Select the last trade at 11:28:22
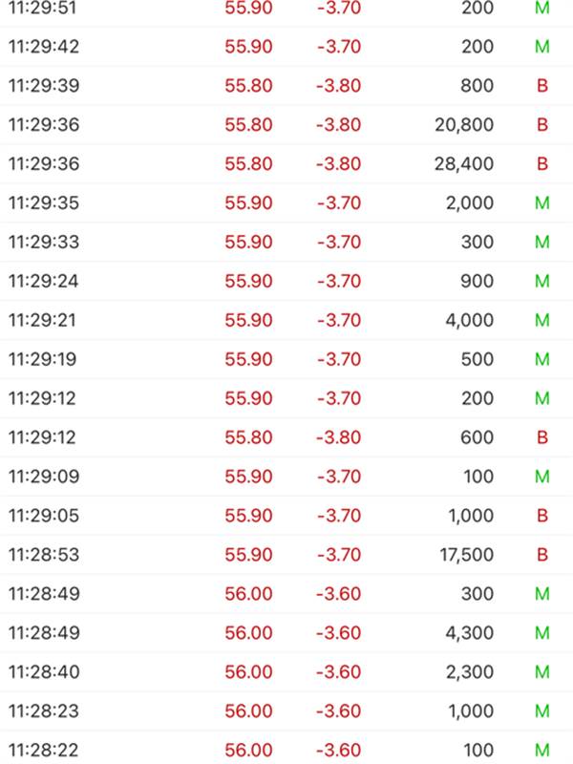The image size is (573, 764). coord(286,751)
